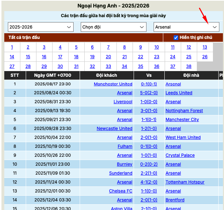The width and height of the screenshot is (224, 210).
Task: Go to round 10
Action: click(156, 47)
